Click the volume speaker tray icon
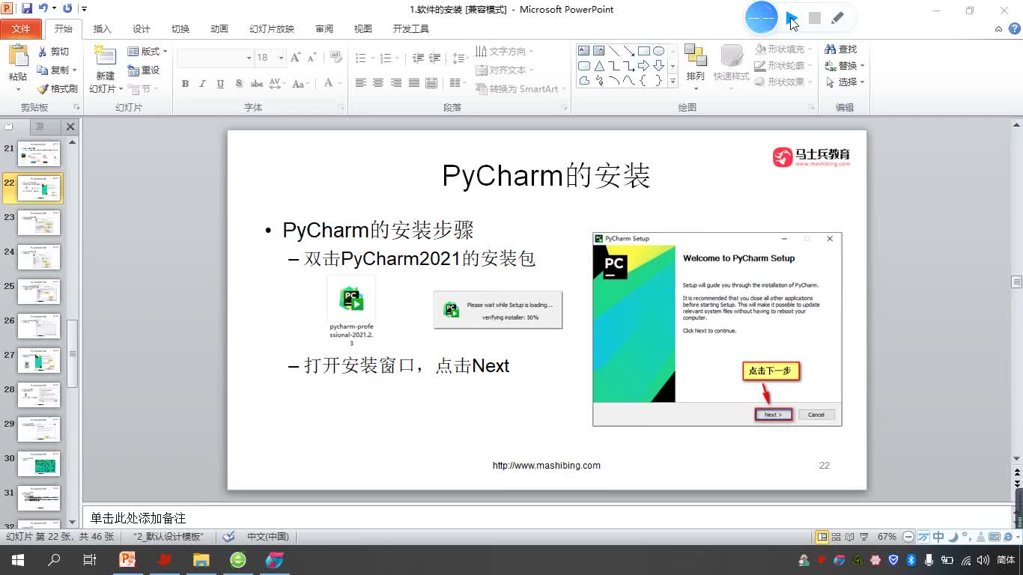The image size is (1023, 575). point(983,559)
